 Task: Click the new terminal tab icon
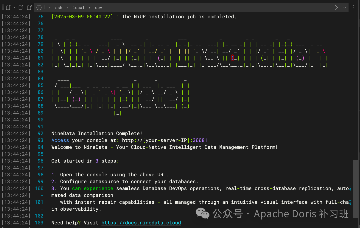(x=8, y=8)
